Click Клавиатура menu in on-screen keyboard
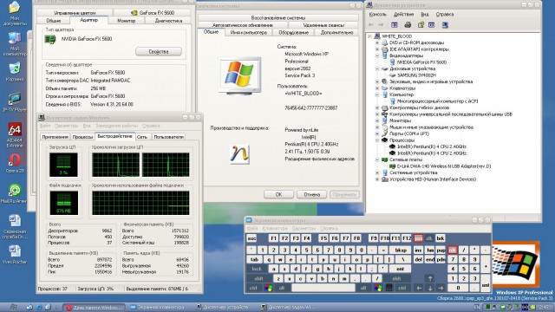This screenshot has height=312, width=555. pyautogui.click(x=275, y=229)
